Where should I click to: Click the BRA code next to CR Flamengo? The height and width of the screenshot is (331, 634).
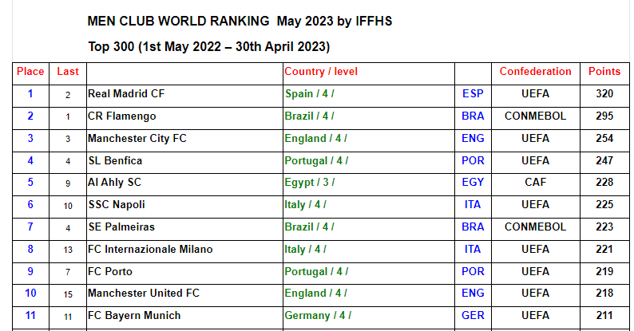click(x=473, y=116)
